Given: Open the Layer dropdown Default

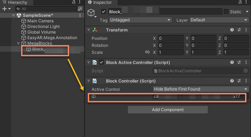Looking at the screenshot, I should click(x=219, y=20).
